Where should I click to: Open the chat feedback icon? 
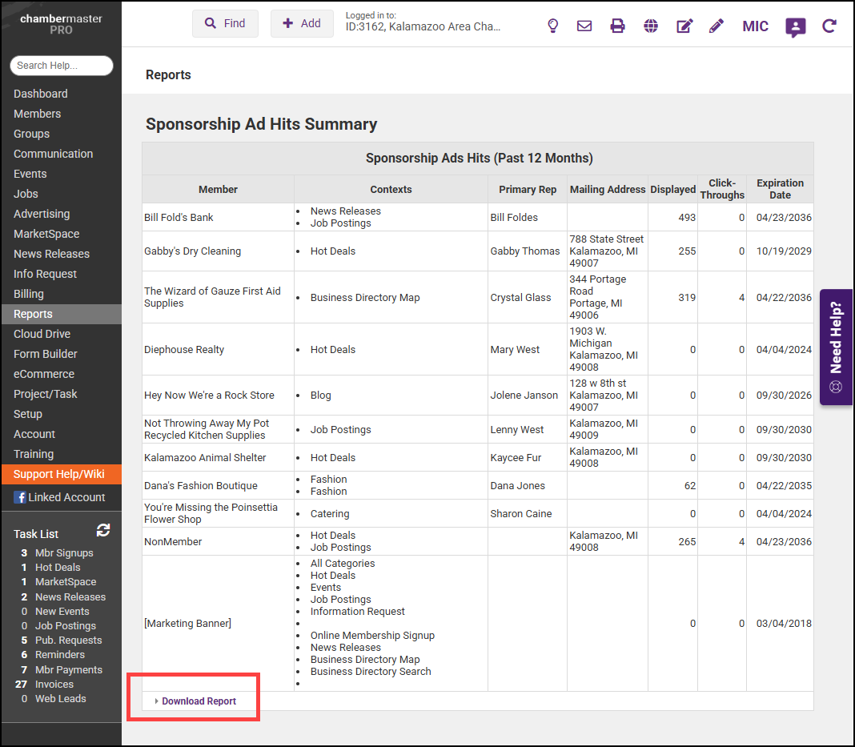pos(795,27)
